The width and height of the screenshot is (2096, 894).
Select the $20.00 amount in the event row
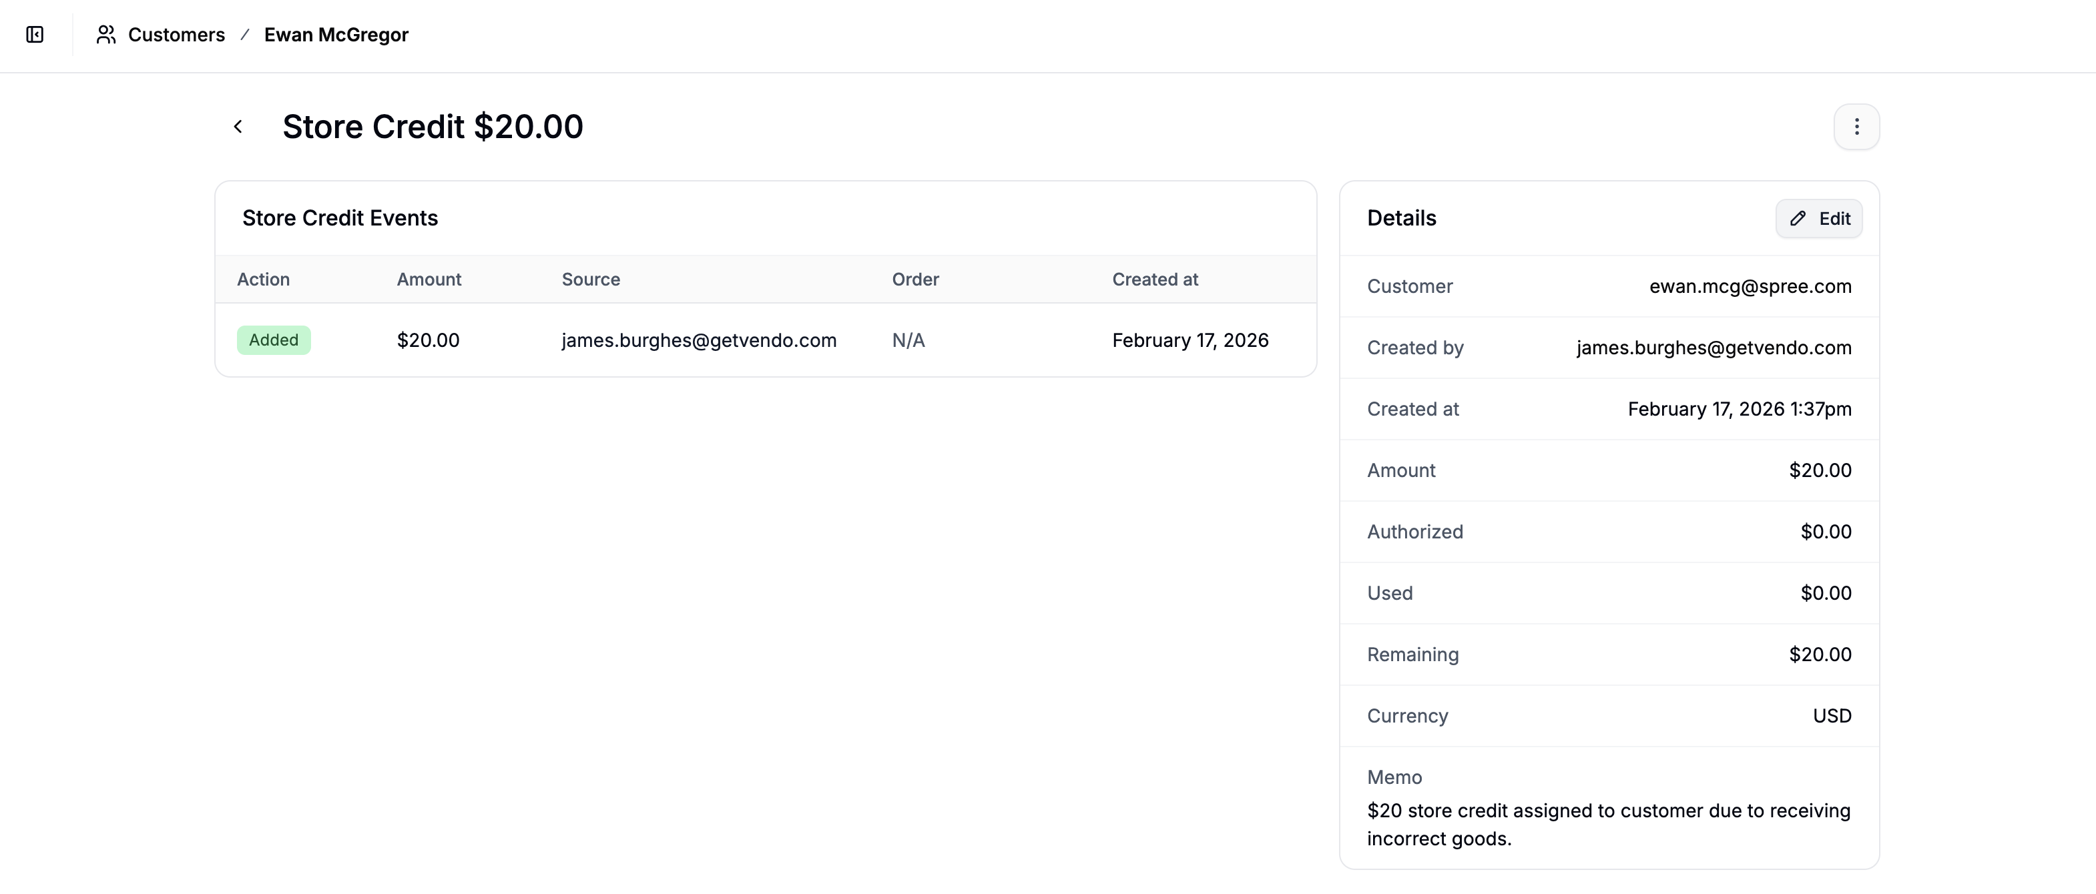427,340
